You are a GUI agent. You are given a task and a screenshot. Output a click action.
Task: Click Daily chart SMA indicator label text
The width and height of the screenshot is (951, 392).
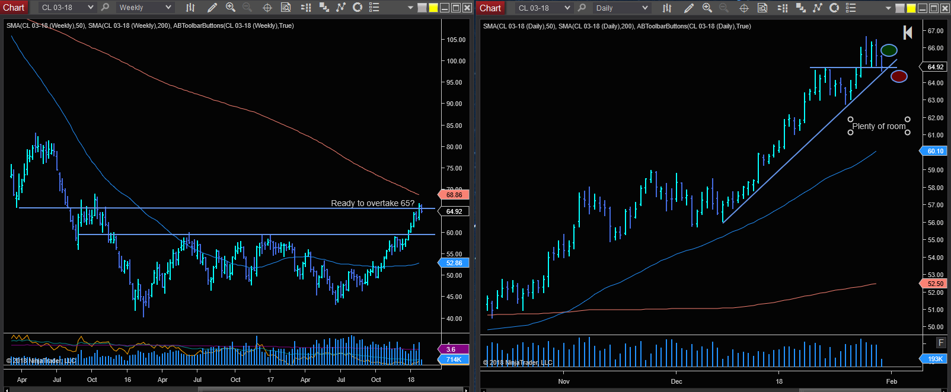[x=617, y=26]
